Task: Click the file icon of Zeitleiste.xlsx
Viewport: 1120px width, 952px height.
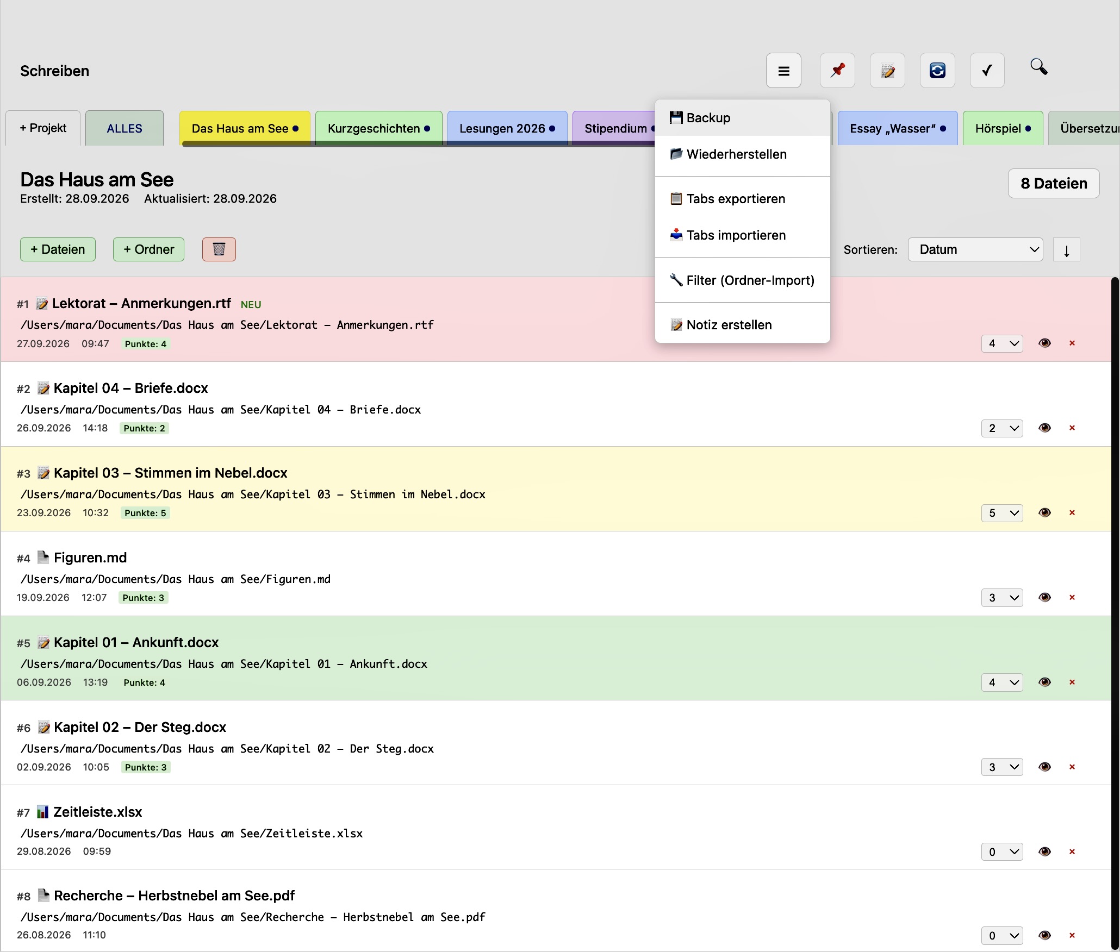Action: click(x=42, y=811)
